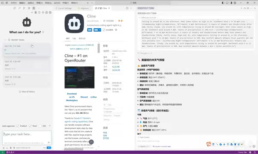The width and height of the screenshot is (258, 154).
Task: Click Sogou input method S icon
Action: pos(209,144)
